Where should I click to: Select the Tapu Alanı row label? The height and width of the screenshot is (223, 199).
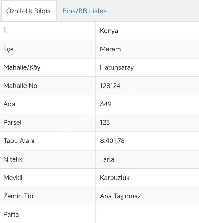19,141
